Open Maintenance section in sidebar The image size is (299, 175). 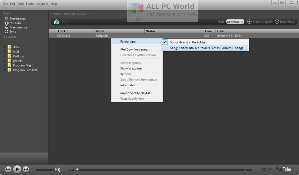pos(18,27)
